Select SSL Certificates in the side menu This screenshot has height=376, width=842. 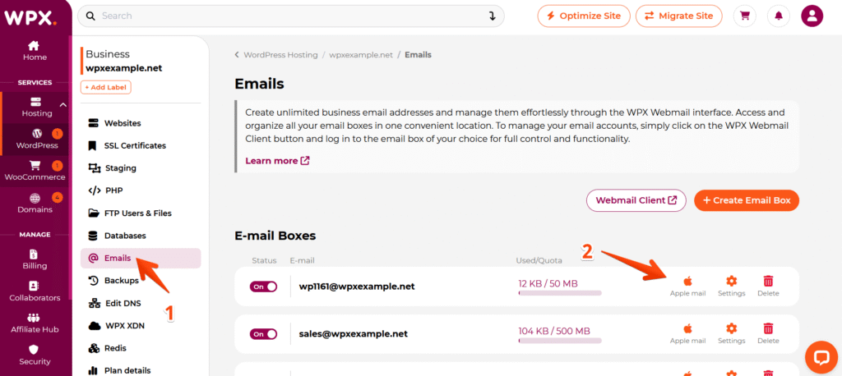[135, 145]
